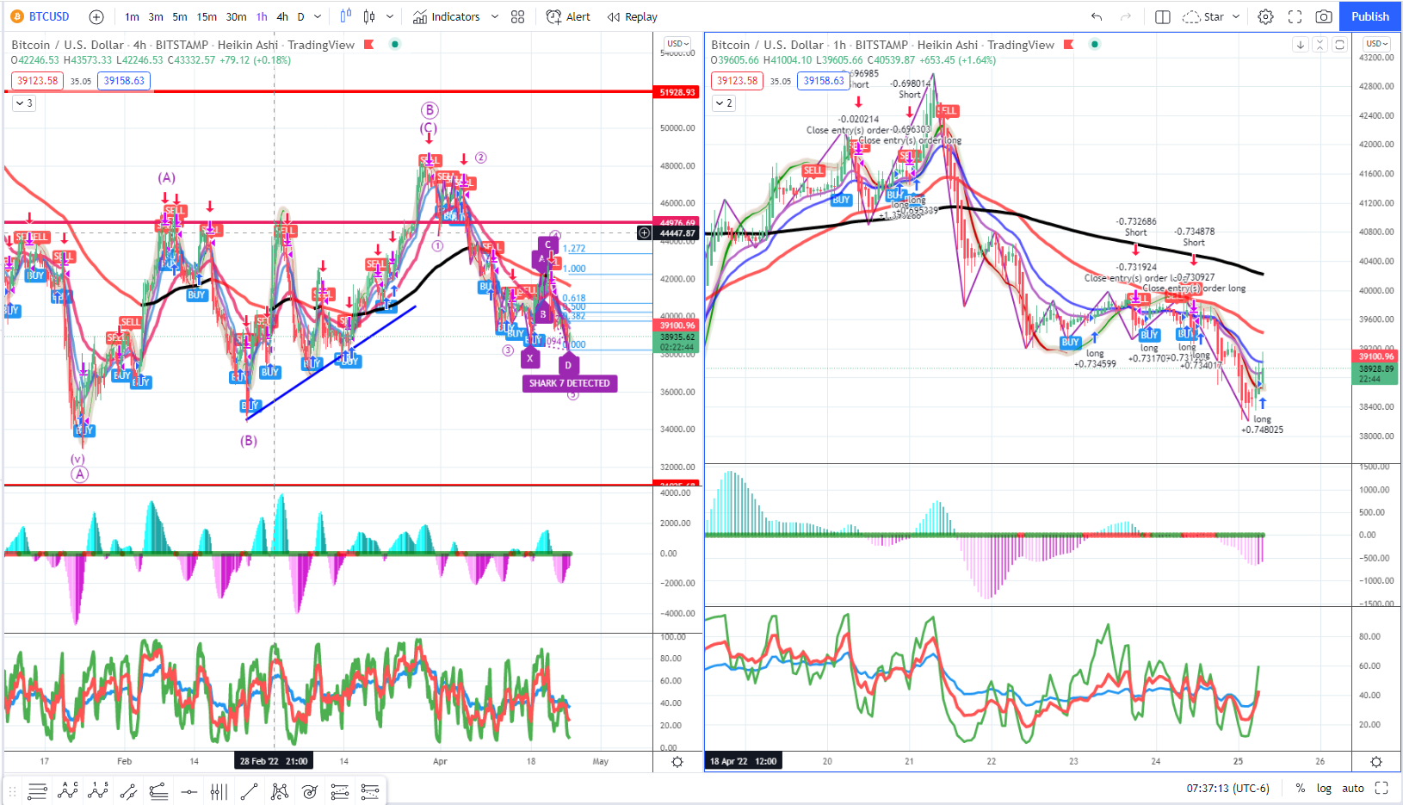Undo the last chart action
The height and width of the screenshot is (805, 1403).
point(1097,16)
